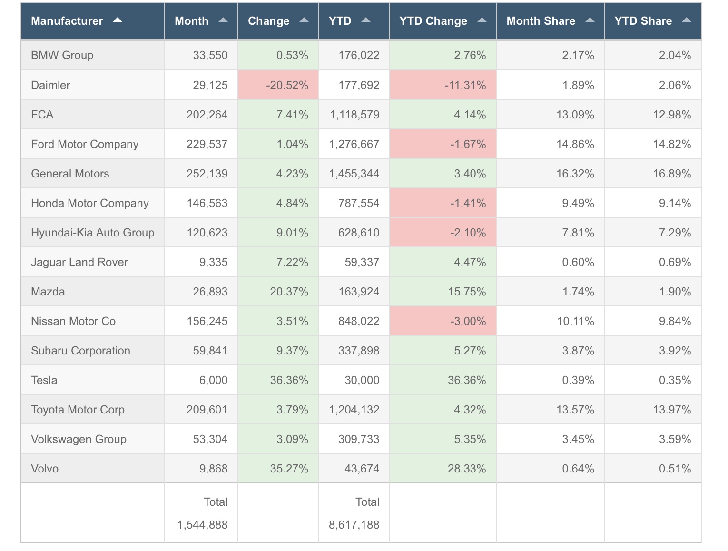Screen dimensions: 728x551
Task: Click the YTD total 8,617,188
Action: 354,525
